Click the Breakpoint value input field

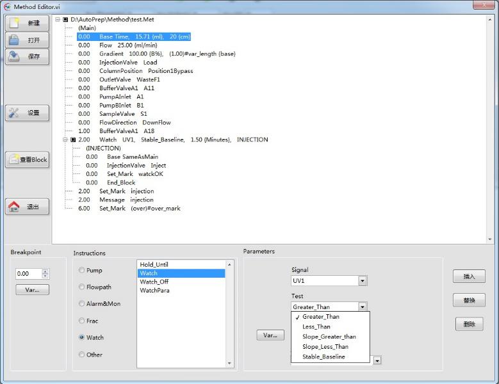point(28,274)
